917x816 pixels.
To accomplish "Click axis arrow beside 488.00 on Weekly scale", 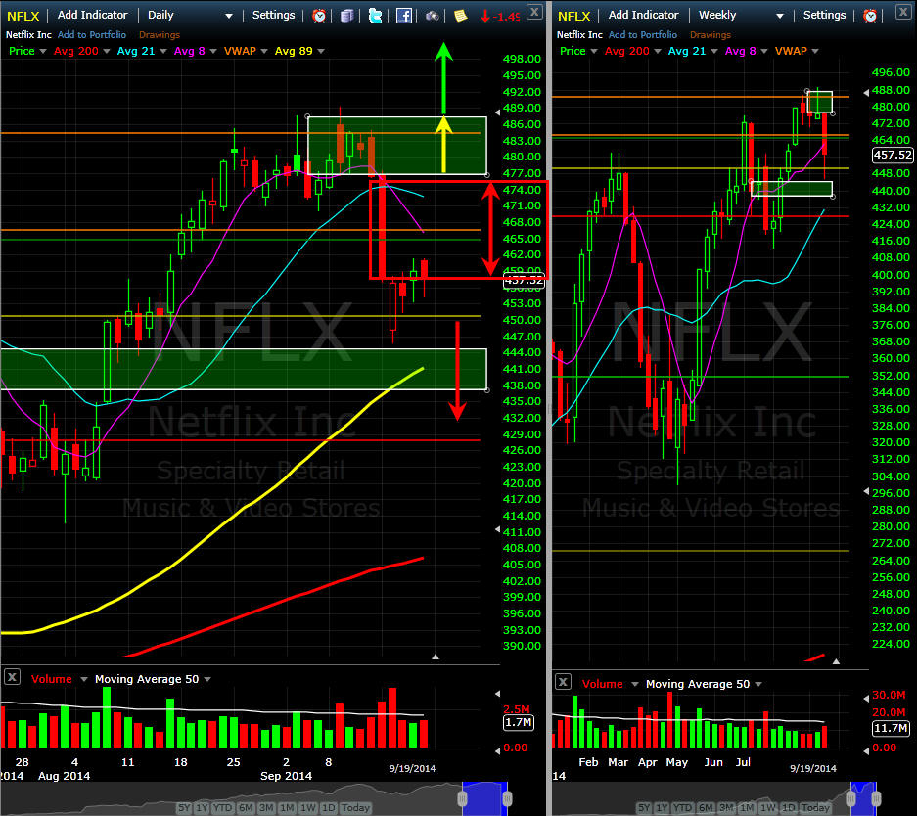I will click(x=866, y=92).
